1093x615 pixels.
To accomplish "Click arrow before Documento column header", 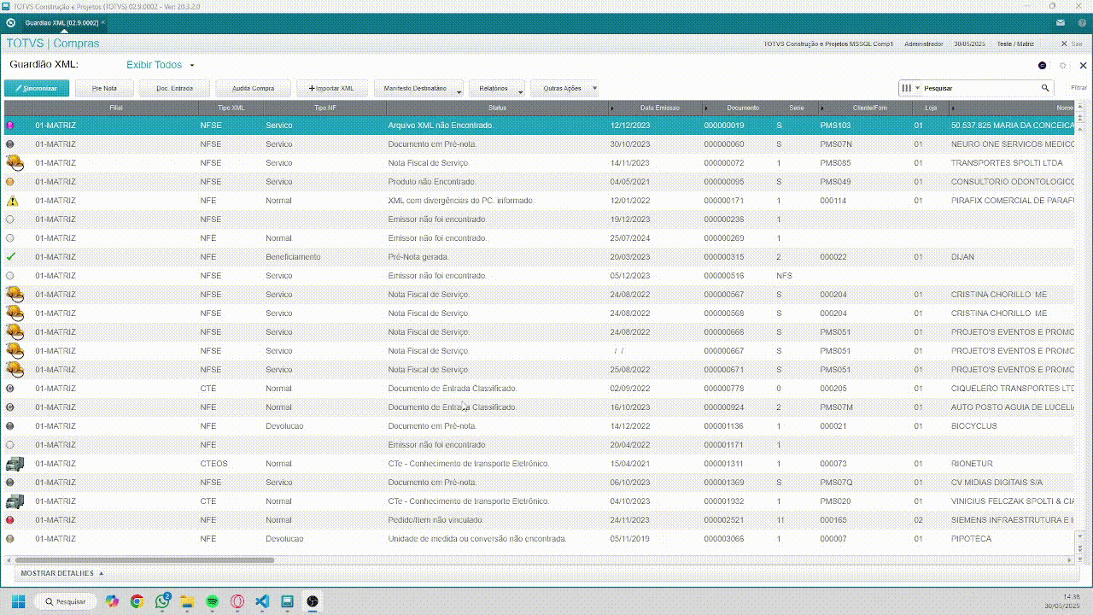I will tap(707, 108).
